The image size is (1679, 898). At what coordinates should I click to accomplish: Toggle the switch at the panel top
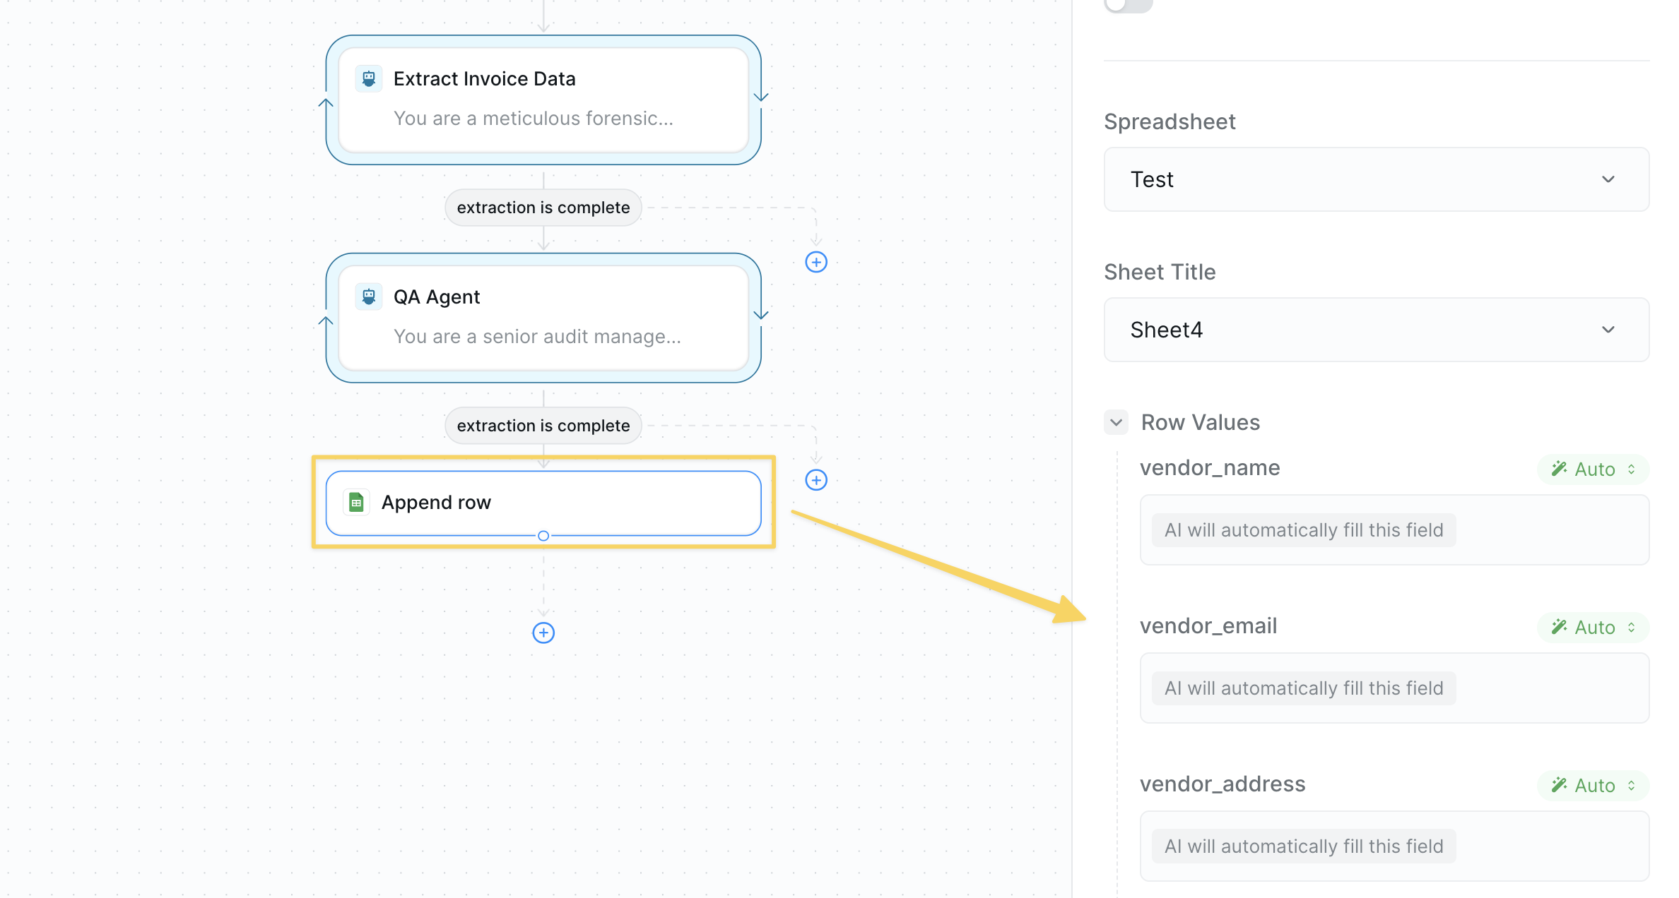[x=1128, y=4]
